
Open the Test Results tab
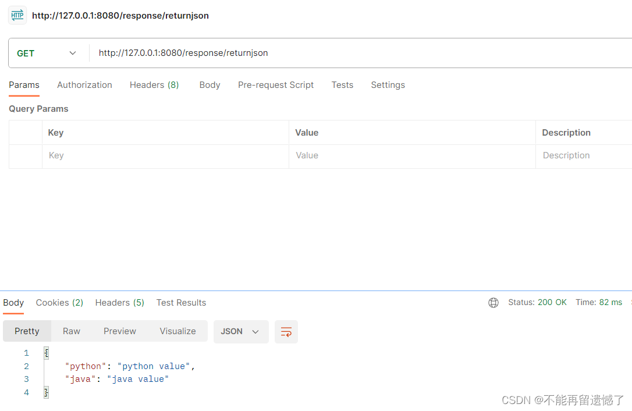coord(182,303)
